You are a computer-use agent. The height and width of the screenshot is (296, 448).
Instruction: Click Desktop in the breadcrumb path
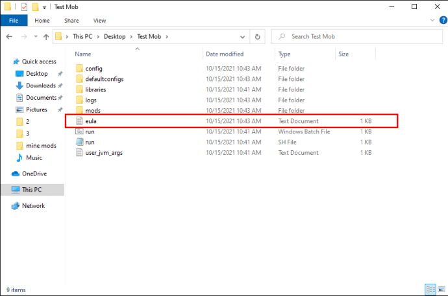coord(114,37)
